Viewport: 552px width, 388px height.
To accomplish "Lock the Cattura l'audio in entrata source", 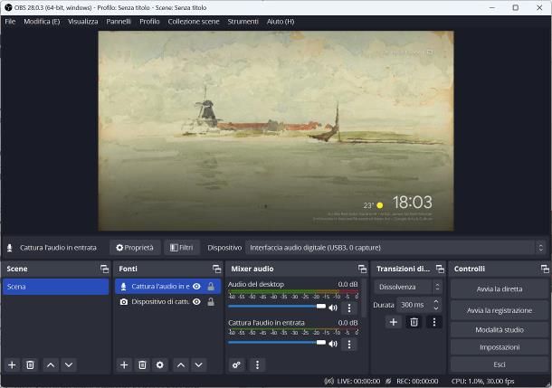I will coord(211,287).
